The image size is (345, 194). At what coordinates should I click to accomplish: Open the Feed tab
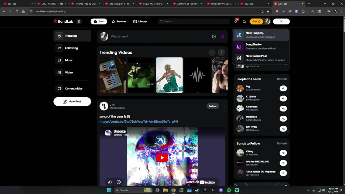point(99,22)
